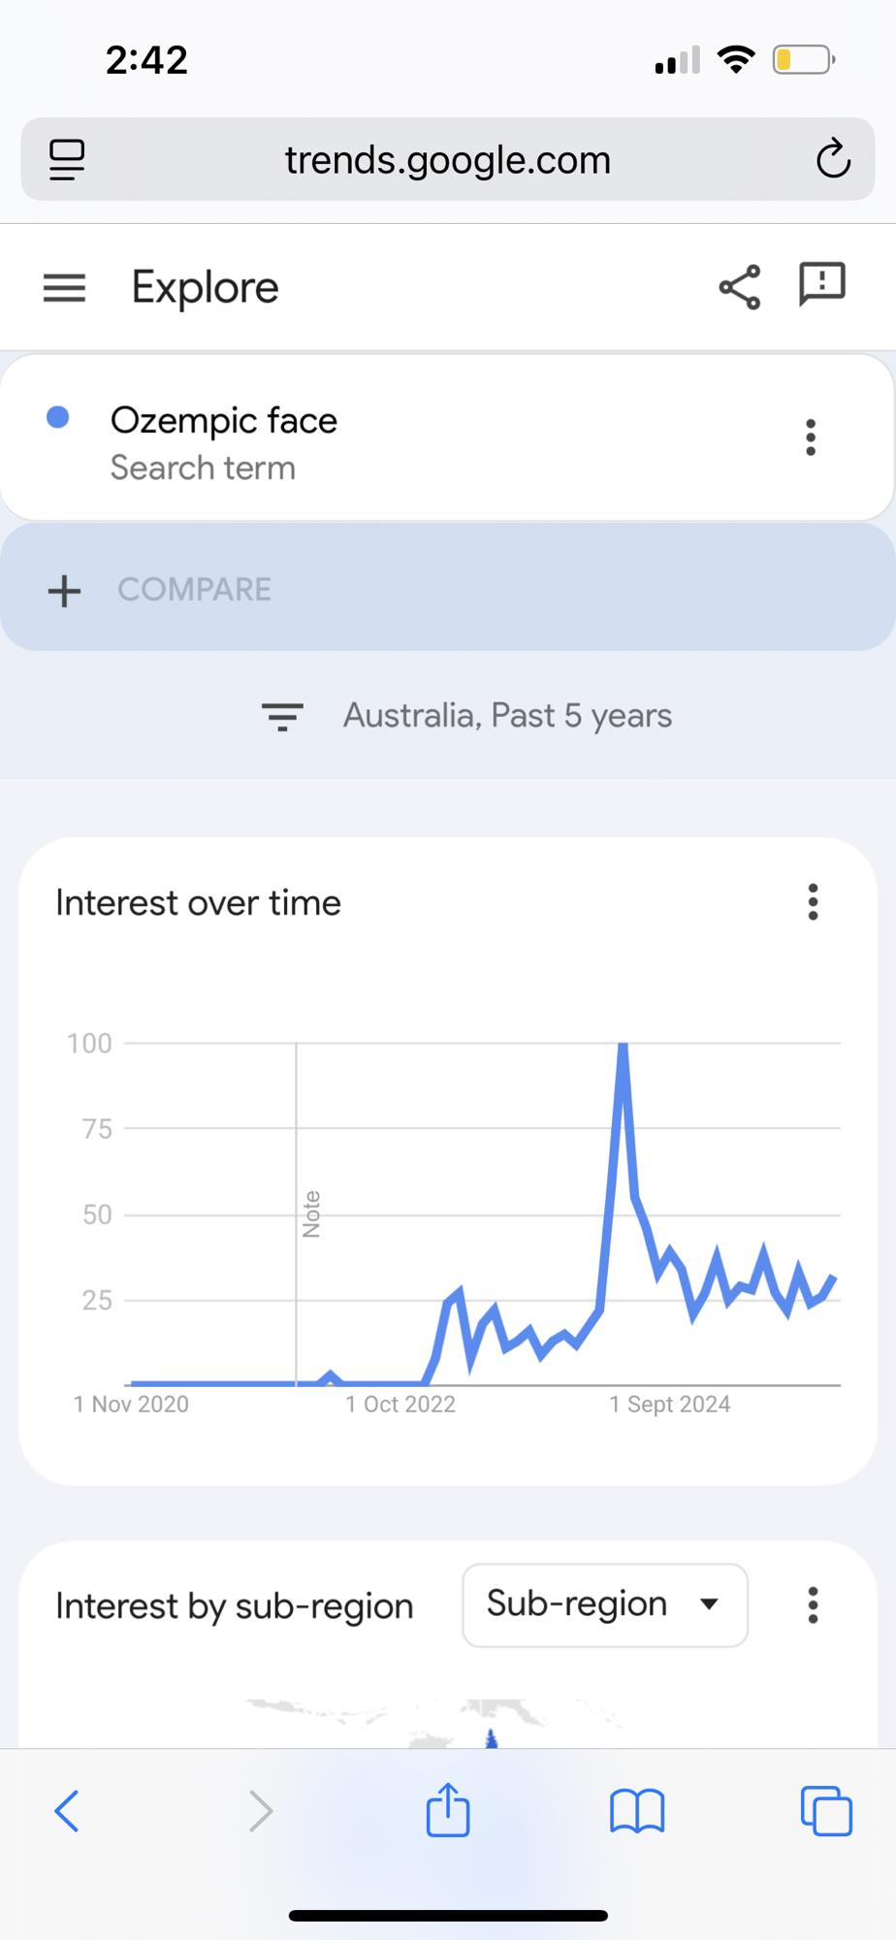This screenshot has height=1940, width=896.
Task: Go back to the previous page
Action: (67, 1810)
